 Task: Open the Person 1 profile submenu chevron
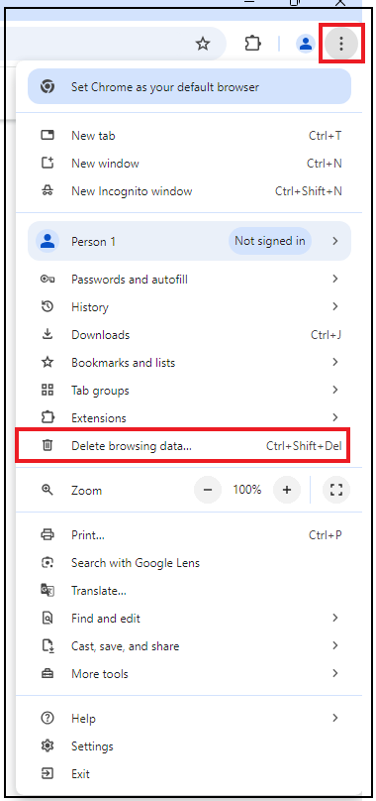pos(335,241)
